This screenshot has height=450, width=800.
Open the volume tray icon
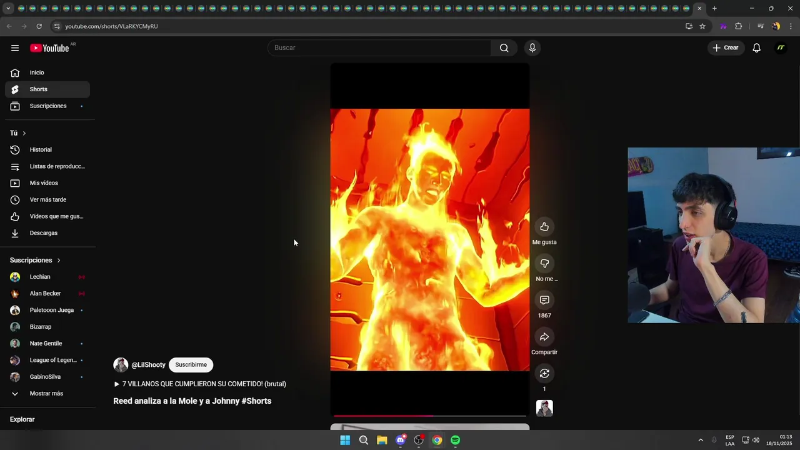tap(756, 441)
